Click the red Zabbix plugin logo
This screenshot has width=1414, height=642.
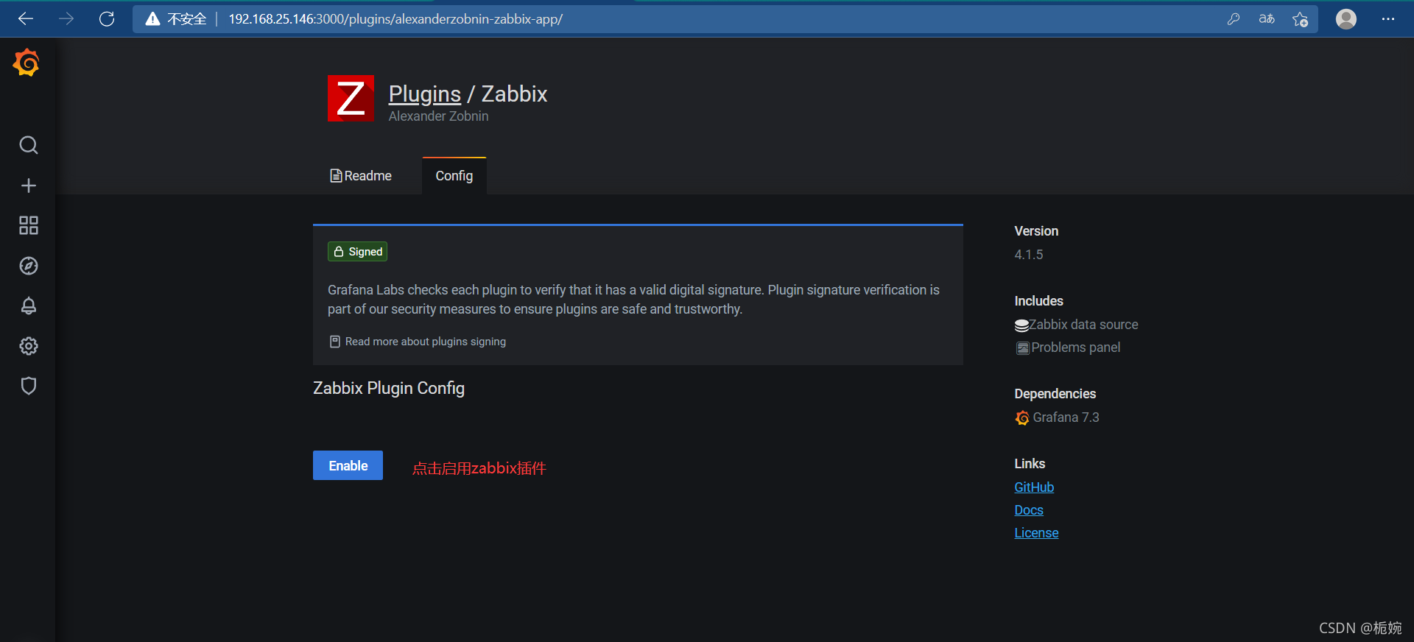pyautogui.click(x=351, y=98)
